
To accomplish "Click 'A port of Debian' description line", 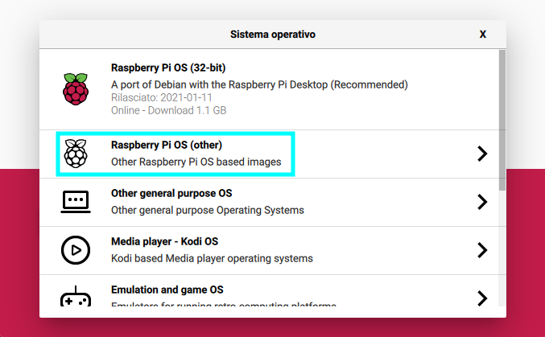I will (x=259, y=84).
